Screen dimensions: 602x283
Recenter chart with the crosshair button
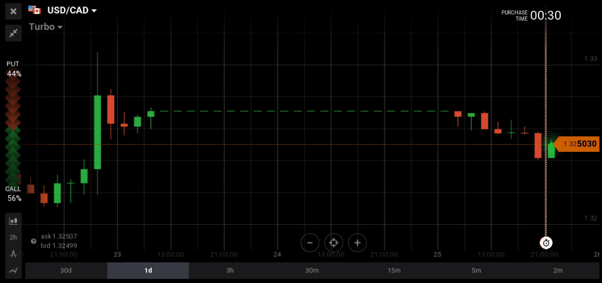pyautogui.click(x=334, y=242)
